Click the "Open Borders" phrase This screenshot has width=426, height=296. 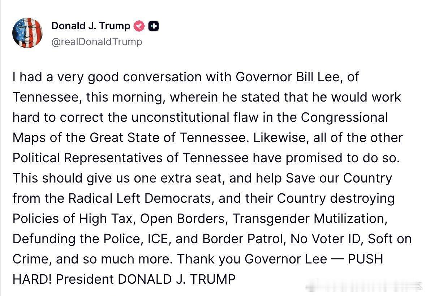(183, 219)
